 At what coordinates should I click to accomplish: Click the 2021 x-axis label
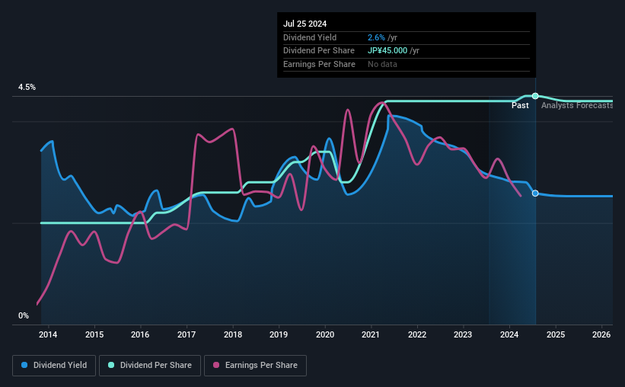(371, 334)
